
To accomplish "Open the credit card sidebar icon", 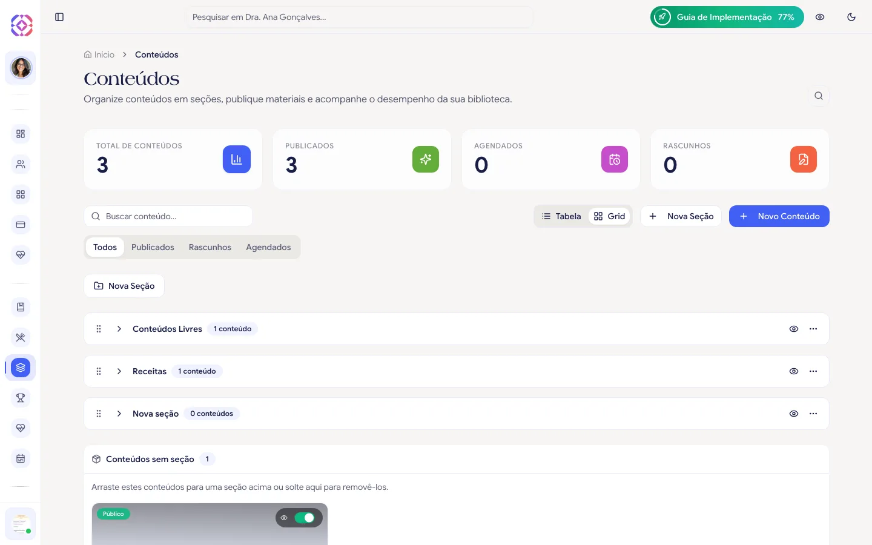I will (21, 225).
